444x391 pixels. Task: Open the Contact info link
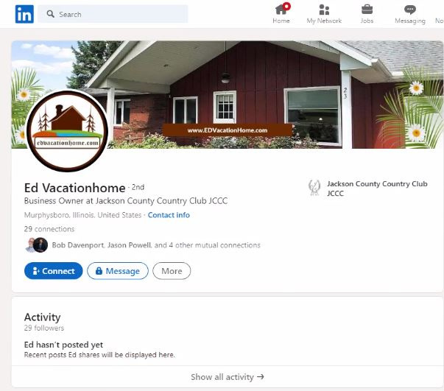tap(169, 215)
